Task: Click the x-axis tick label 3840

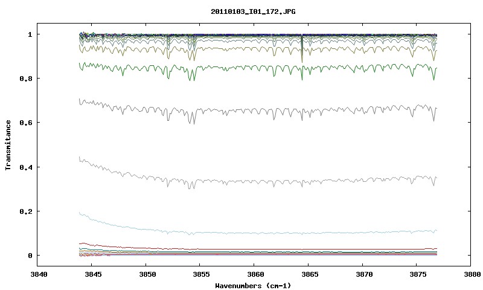Action: click(x=39, y=274)
